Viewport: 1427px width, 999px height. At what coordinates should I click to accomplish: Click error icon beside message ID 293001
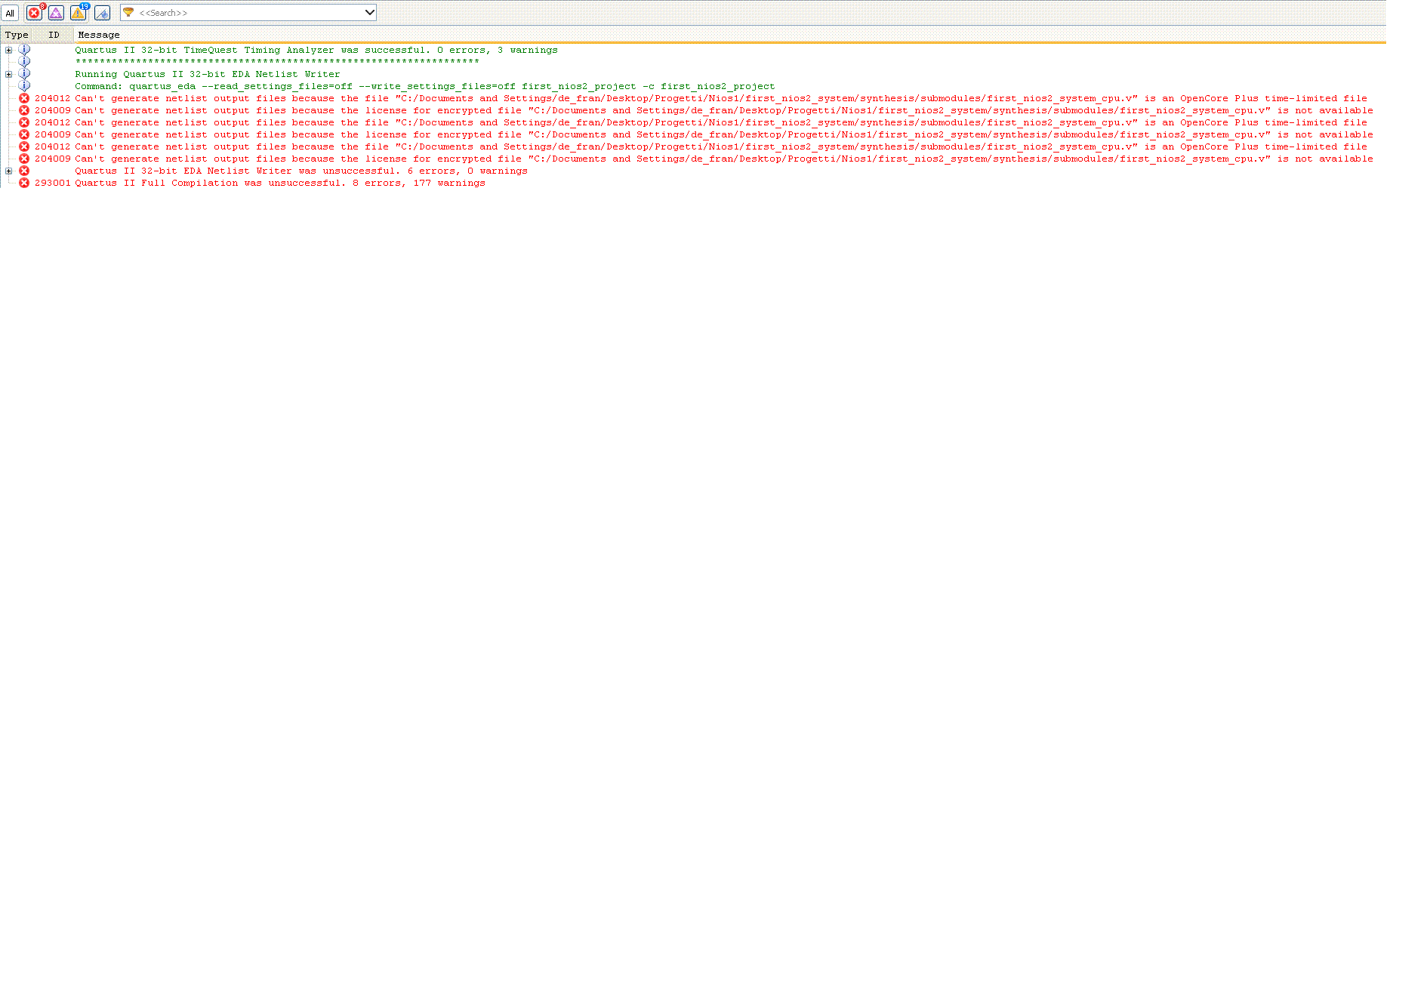click(x=24, y=183)
